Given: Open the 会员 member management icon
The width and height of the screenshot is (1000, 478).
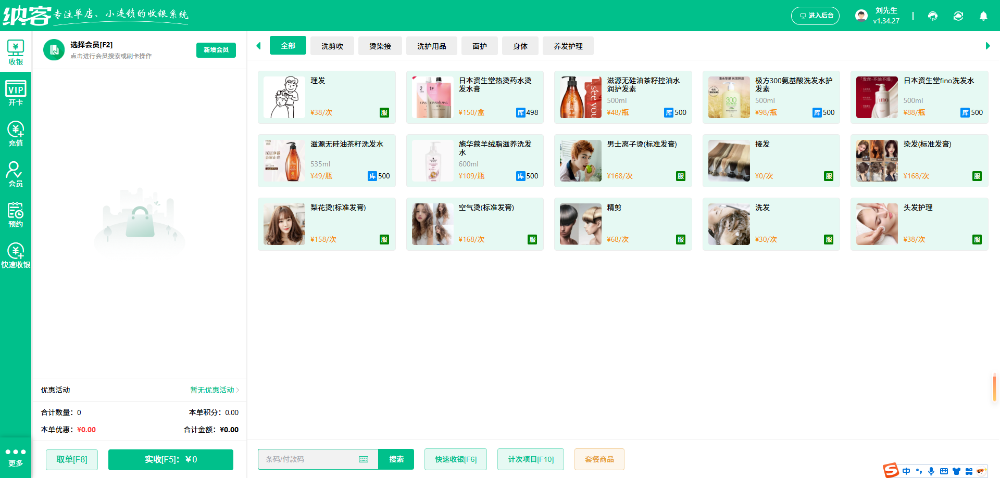Looking at the screenshot, I should (x=16, y=174).
